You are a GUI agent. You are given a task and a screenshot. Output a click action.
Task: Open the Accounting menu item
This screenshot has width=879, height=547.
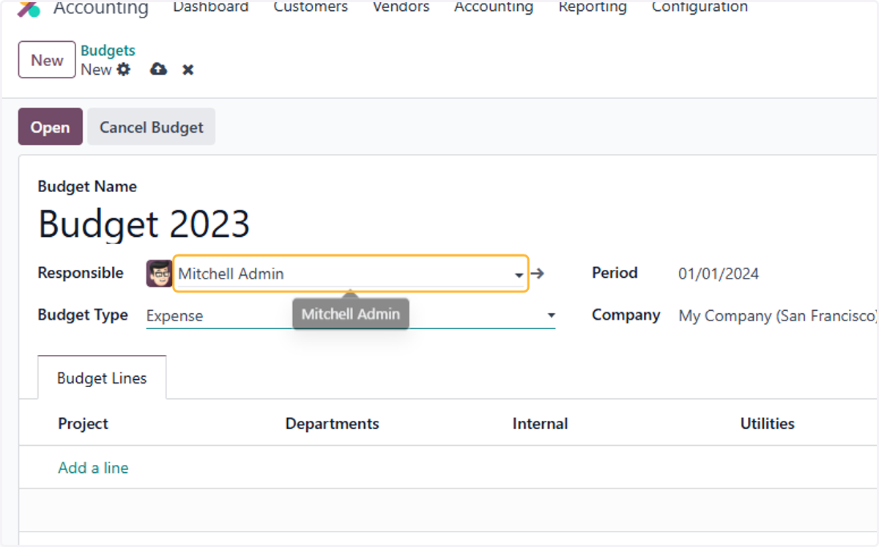[494, 7]
